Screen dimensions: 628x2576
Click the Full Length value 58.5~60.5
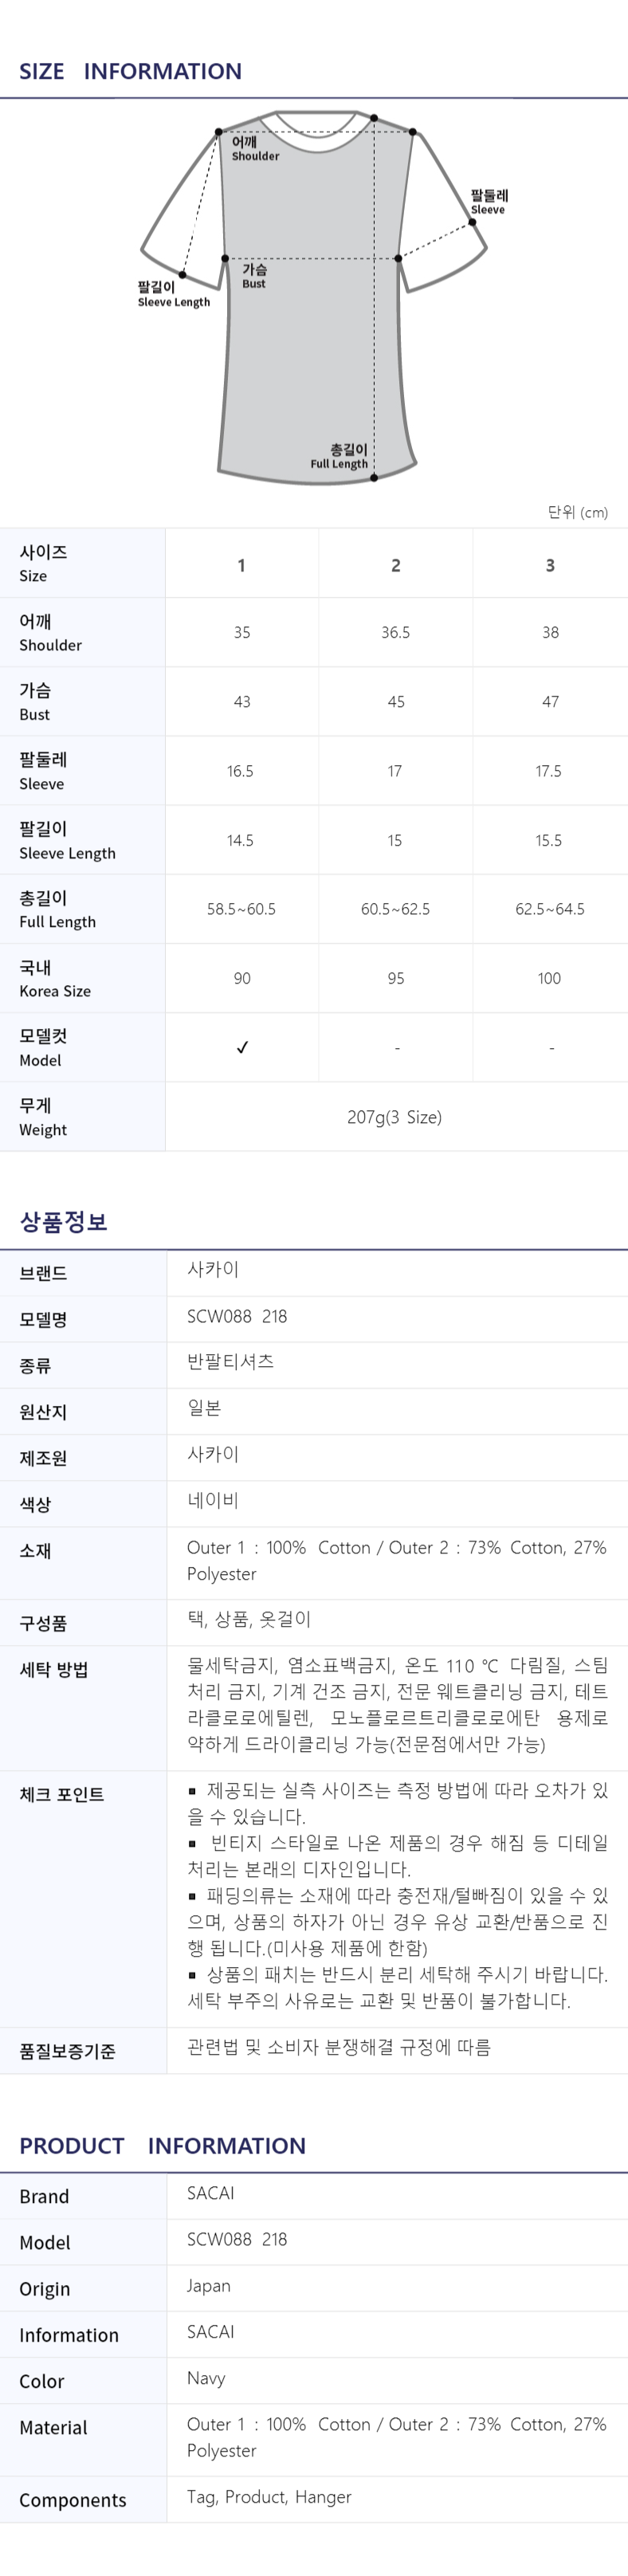[x=241, y=909]
